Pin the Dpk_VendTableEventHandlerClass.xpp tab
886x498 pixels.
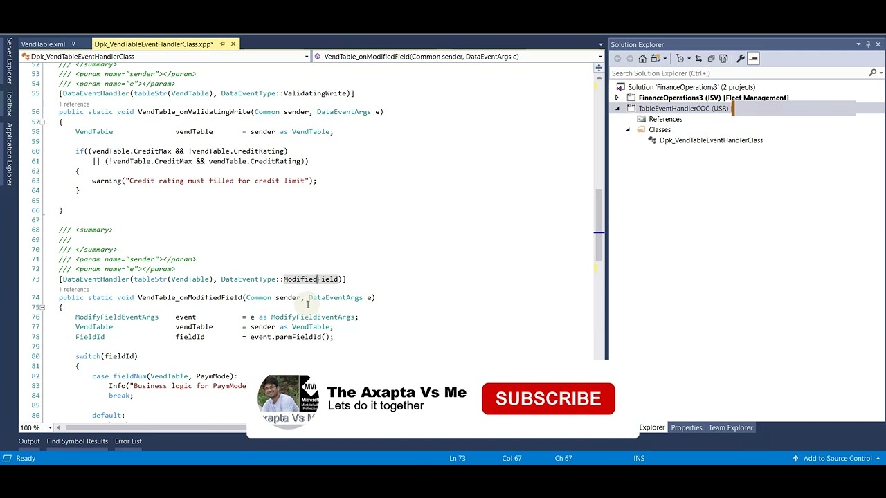(222, 44)
